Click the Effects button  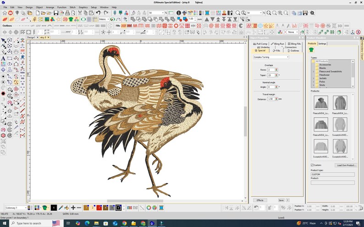coord(260,200)
